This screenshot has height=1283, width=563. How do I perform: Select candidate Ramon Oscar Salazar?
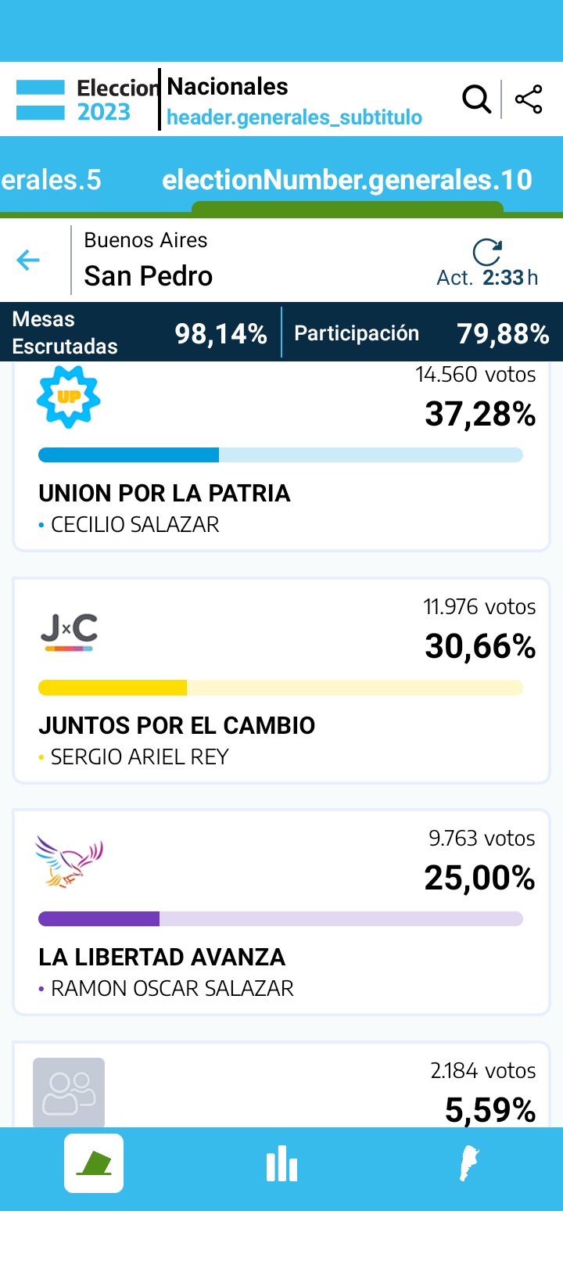click(x=172, y=989)
